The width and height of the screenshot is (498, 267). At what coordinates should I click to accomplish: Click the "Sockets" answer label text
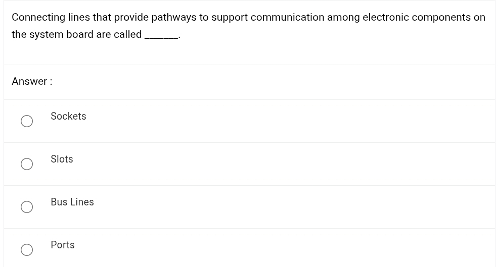point(68,116)
